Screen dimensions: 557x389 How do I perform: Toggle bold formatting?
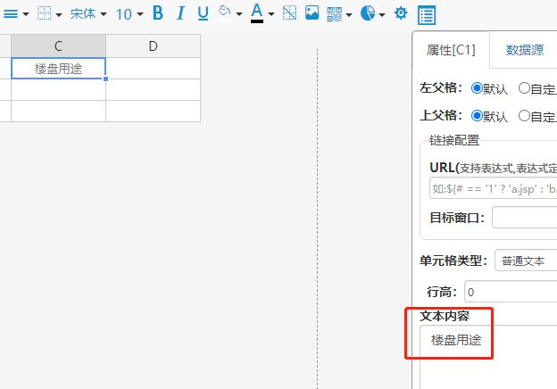[158, 13]
